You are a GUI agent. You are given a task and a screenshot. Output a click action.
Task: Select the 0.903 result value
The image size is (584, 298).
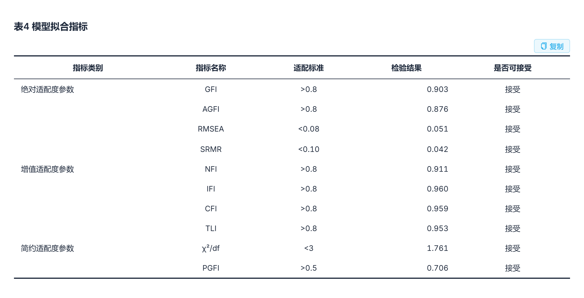437,89
